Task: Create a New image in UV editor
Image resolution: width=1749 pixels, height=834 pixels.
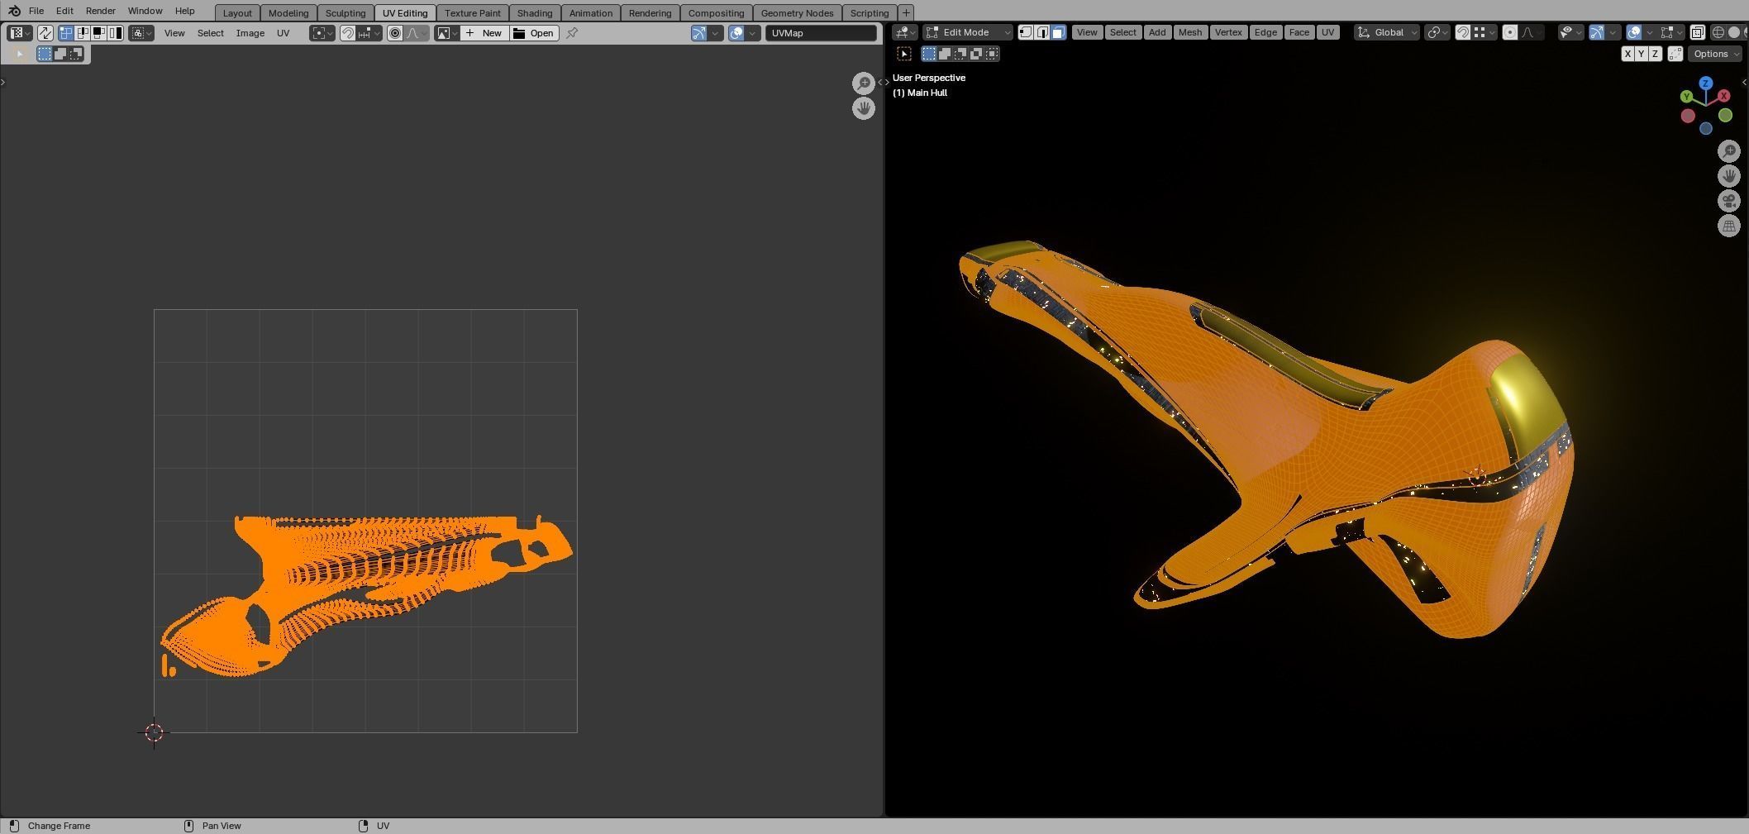Action: coord(484,33)
